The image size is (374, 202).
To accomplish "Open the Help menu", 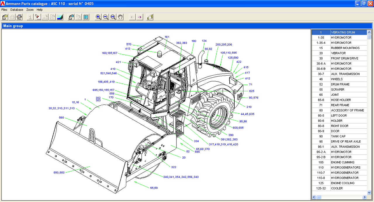I will pyautogui.click(x=39, y=10).
